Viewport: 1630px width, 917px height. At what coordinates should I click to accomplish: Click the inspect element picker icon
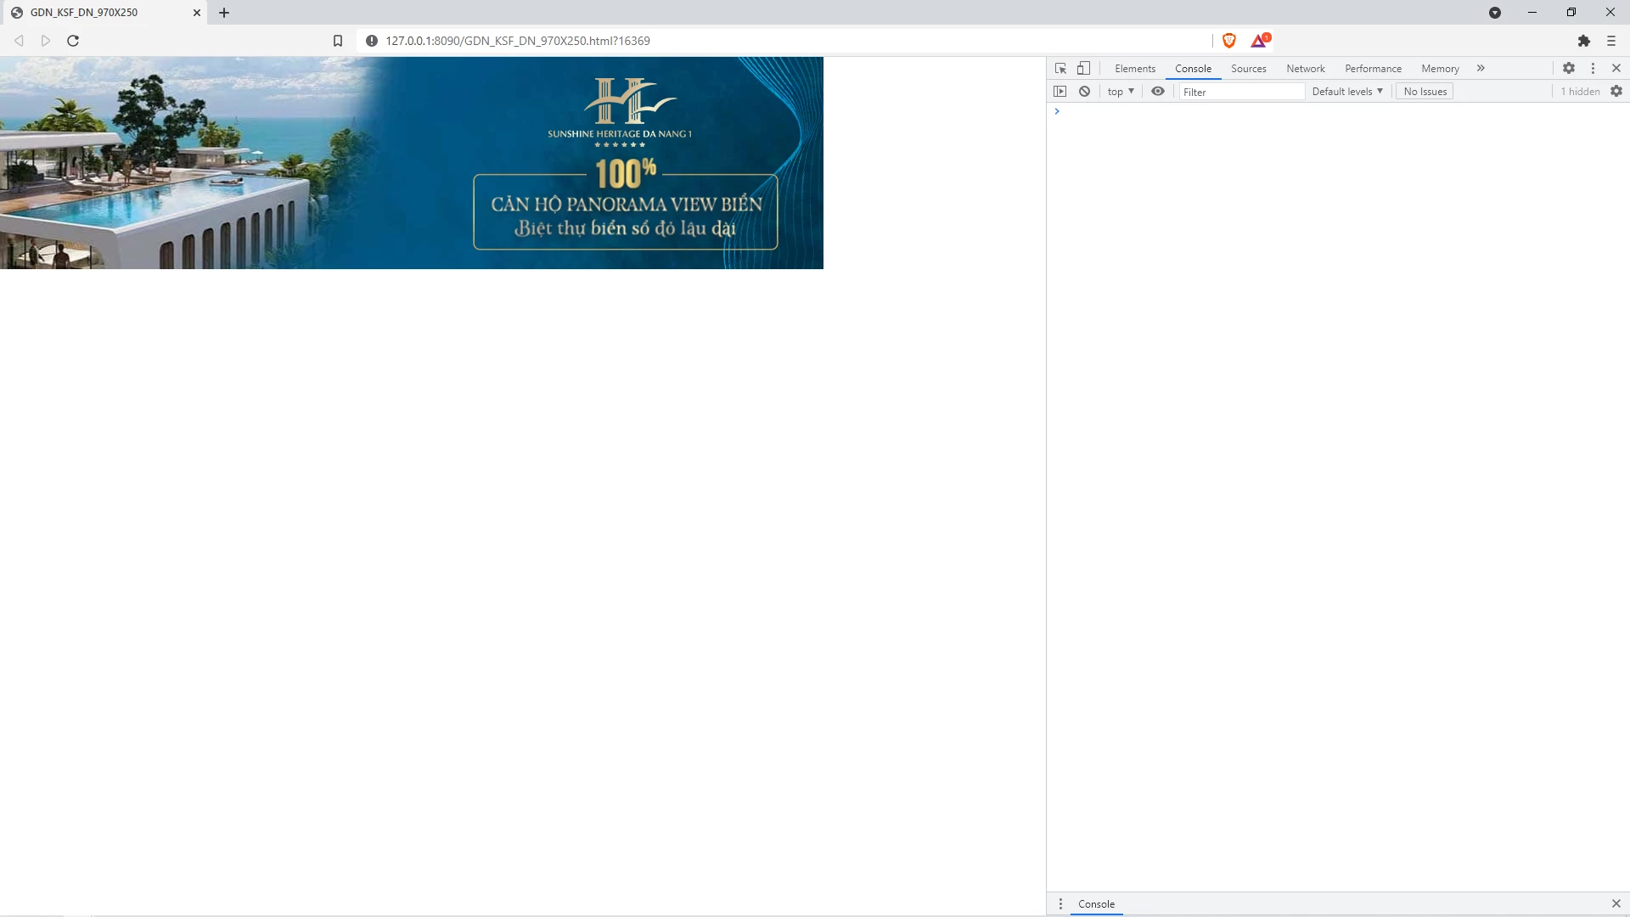(1060, 68)
